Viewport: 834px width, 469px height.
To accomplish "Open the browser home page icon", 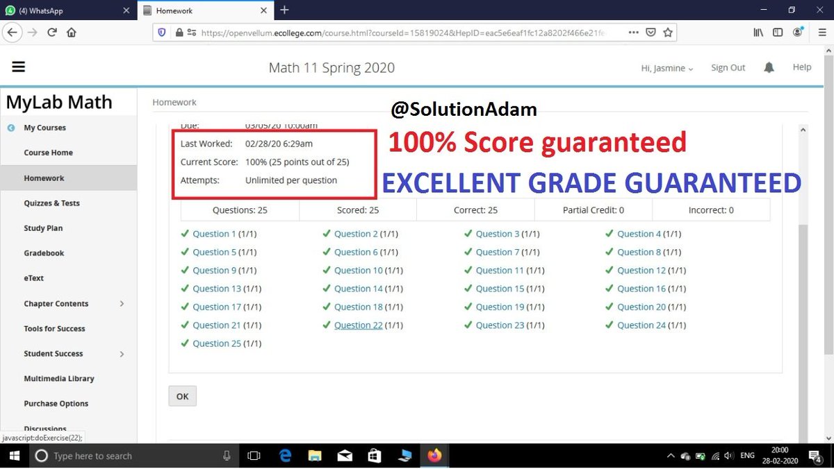I will click(72, 32).
